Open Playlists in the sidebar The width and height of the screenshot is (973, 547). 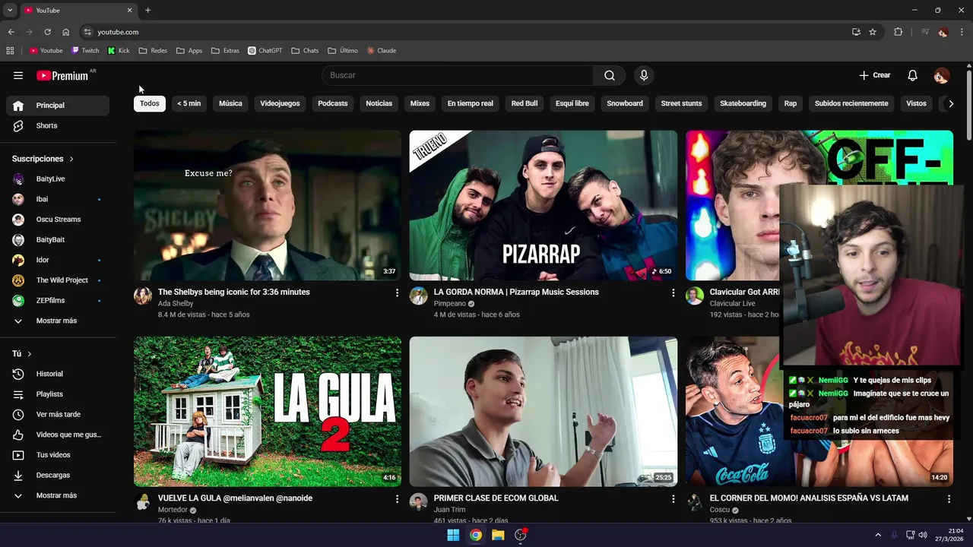point(58,394)
